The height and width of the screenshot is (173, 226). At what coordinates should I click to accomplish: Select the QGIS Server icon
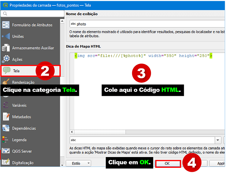[x=6, y=151]
